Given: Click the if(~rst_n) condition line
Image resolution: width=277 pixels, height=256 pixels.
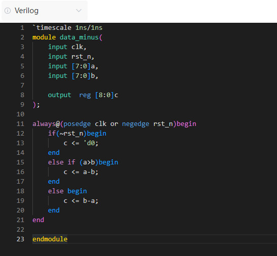Looking at the screenshot, I should pyautogui.click(x=77, y=133).
